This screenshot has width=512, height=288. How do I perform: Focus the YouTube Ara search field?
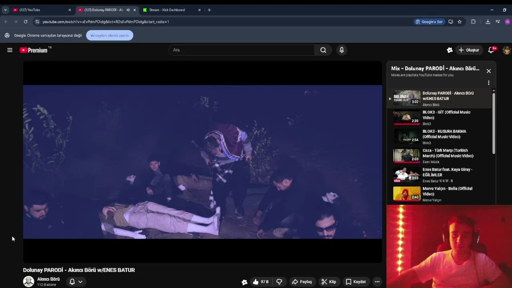(x=242, y=50)
